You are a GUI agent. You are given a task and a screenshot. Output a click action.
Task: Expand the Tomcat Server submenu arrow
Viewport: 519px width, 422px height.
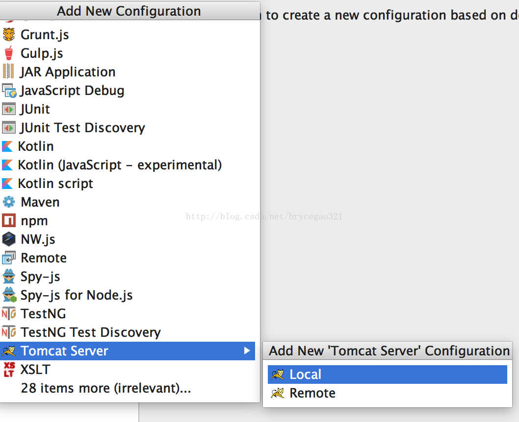pyautogui.click(x=247, y=351)
